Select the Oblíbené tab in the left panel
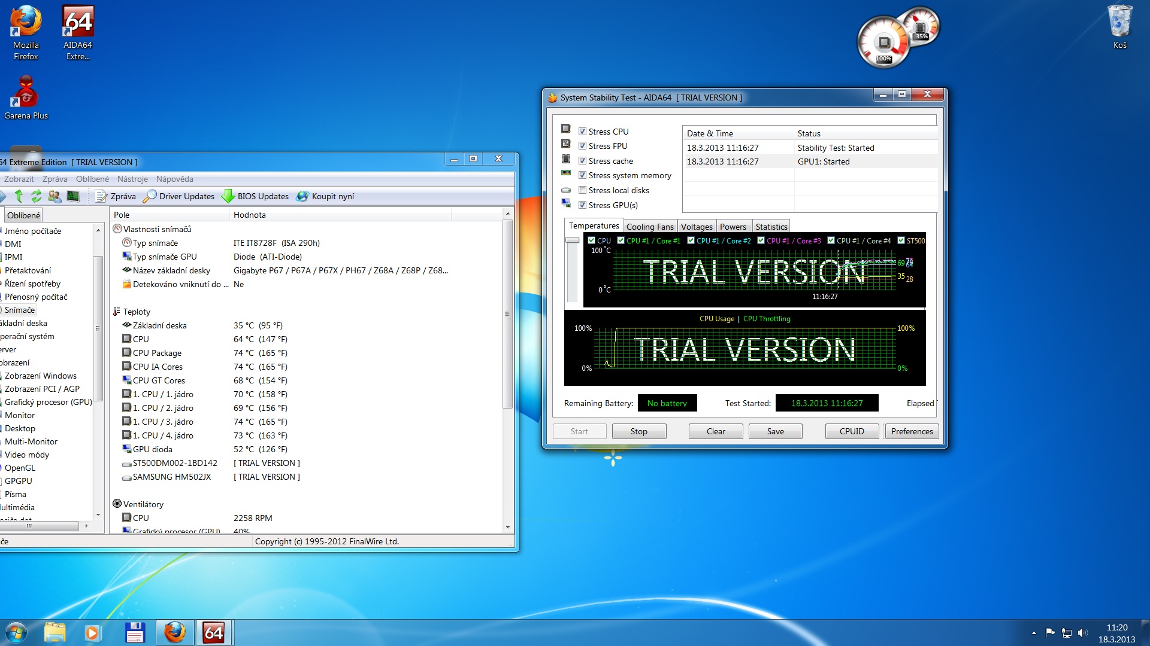 click(24, 215)
